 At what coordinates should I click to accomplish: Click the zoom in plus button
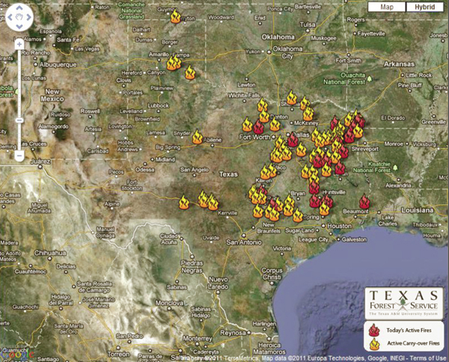point(19,44)
